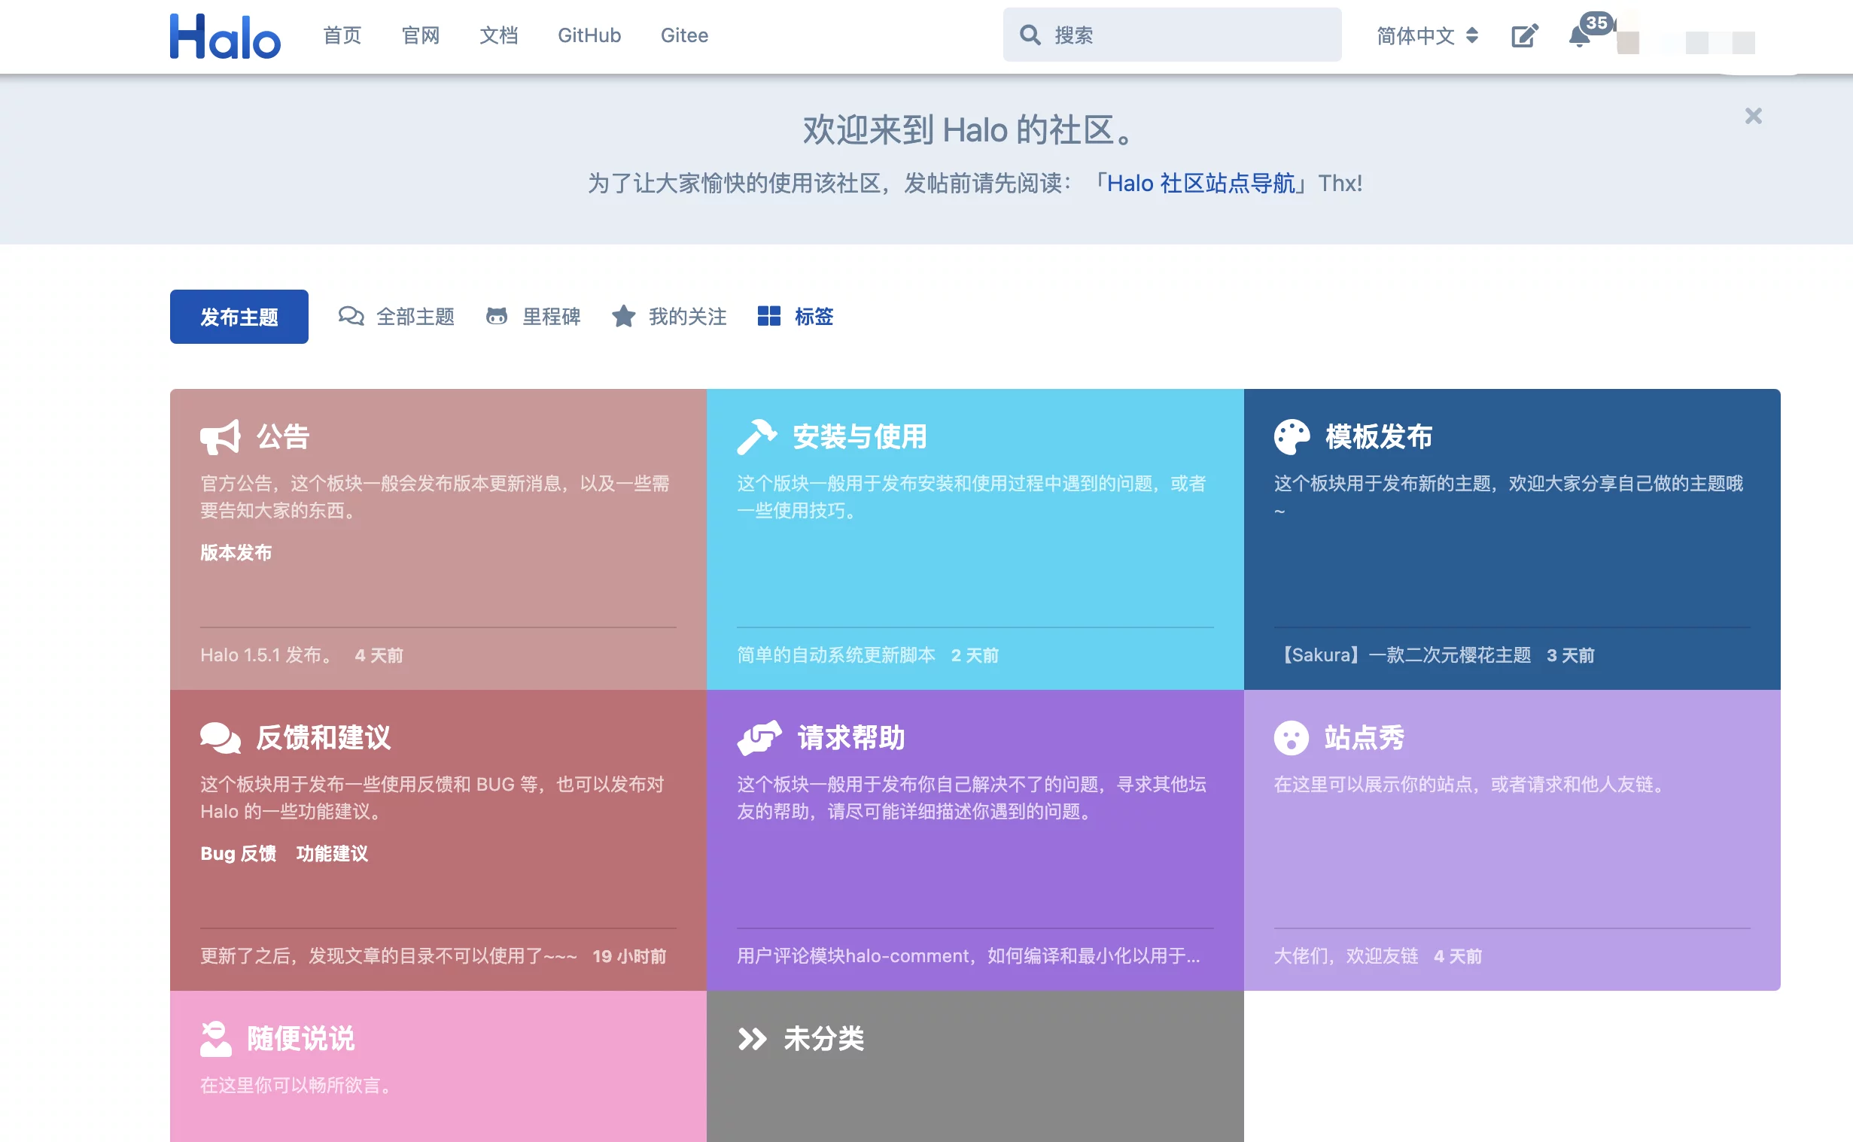Click the 里程碑 milestone icon
Screen dimensions: 1853x1142
pyautogui.click(x=496, y=316)
